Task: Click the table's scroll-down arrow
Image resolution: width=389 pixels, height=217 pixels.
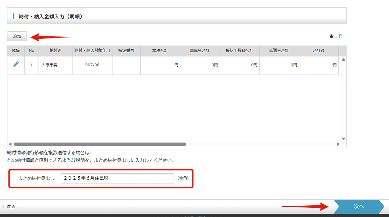Action: pyautogui.click(x=344, y=139)
